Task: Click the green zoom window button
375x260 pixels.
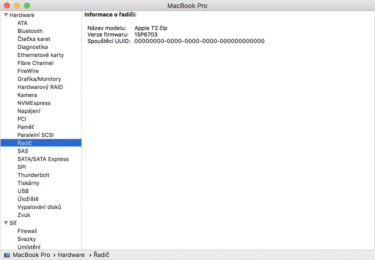Action: (x=27, y=6)
